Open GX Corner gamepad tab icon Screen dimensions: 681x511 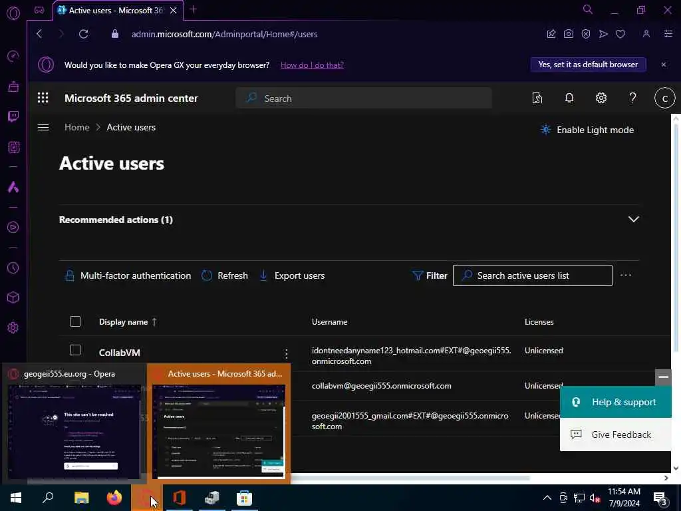(39, 10)
